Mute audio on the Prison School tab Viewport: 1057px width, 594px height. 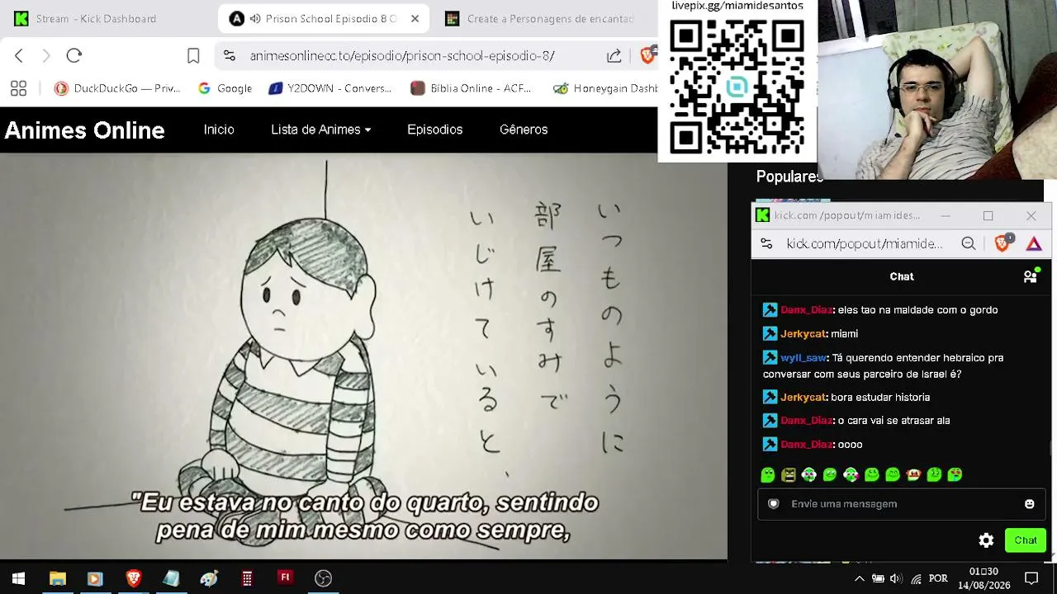point(256,18)
